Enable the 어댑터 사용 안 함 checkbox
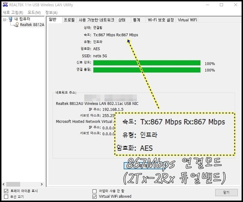Screen dimensions: 243x202 click(94, 191)
